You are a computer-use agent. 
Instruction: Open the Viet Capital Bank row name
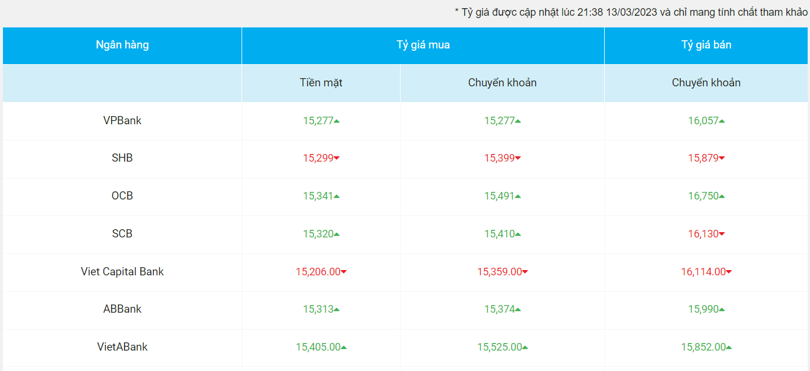click(122, 271)
